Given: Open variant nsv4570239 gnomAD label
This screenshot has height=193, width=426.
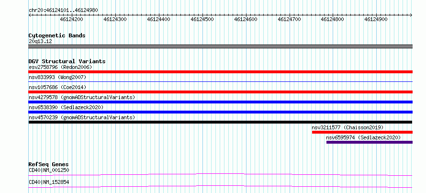Looking at the screenshot, I should coord(82,117).
